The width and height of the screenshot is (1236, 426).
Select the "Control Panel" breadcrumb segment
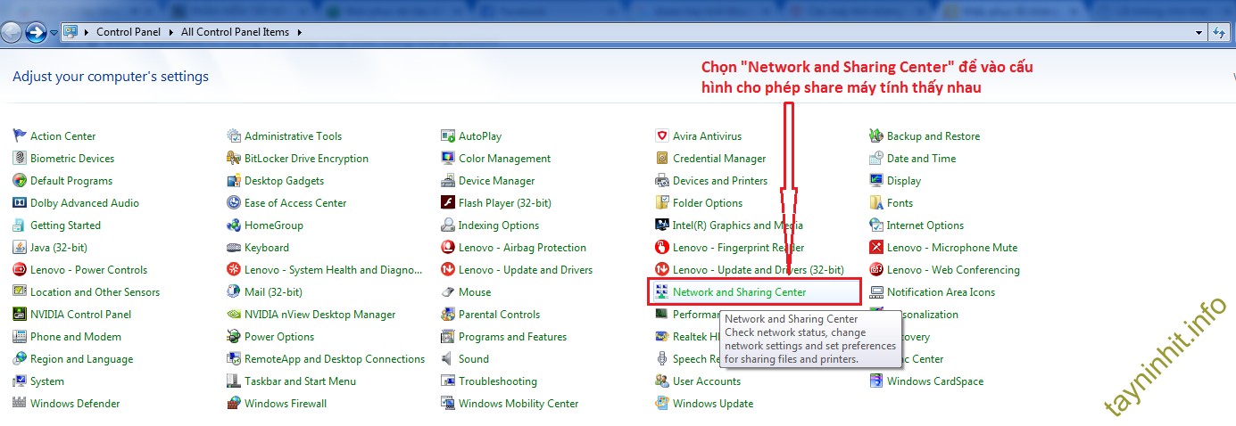[129, 32]
